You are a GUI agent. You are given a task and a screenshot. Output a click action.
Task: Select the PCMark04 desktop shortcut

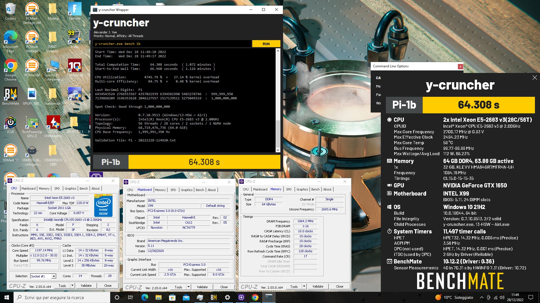(x=32, y=68)
